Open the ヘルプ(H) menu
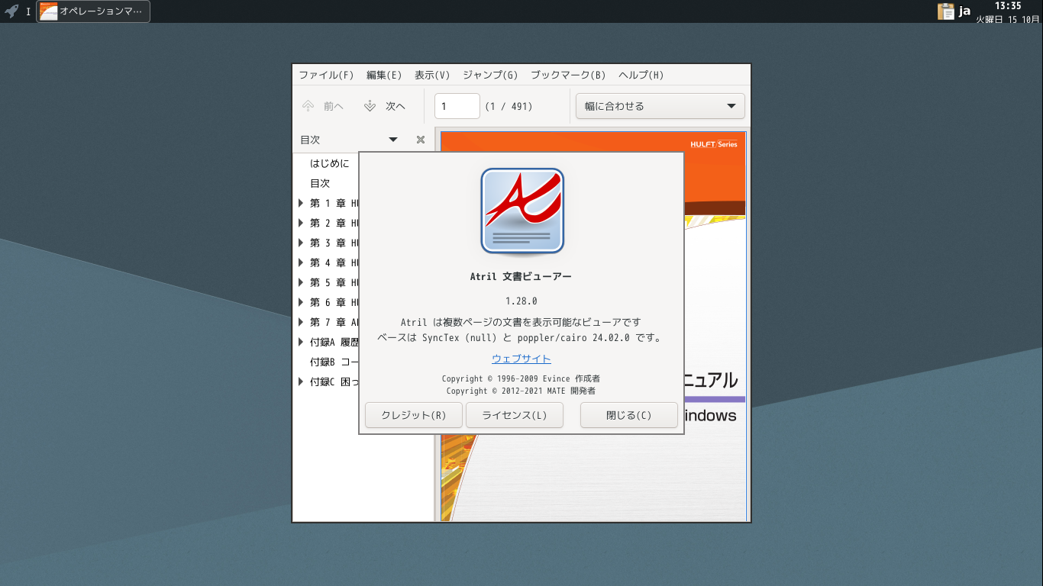The height and width of the screenshot is (586, 1043). tap(641, 75)
